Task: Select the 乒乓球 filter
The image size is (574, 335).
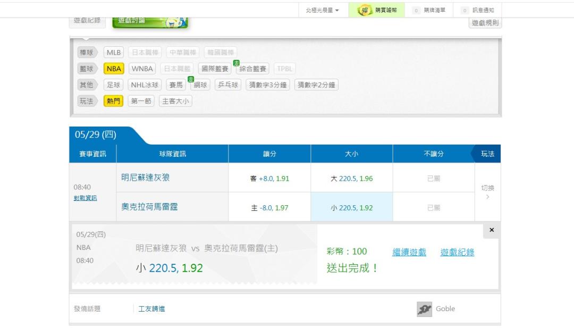Action: point(228,85)
